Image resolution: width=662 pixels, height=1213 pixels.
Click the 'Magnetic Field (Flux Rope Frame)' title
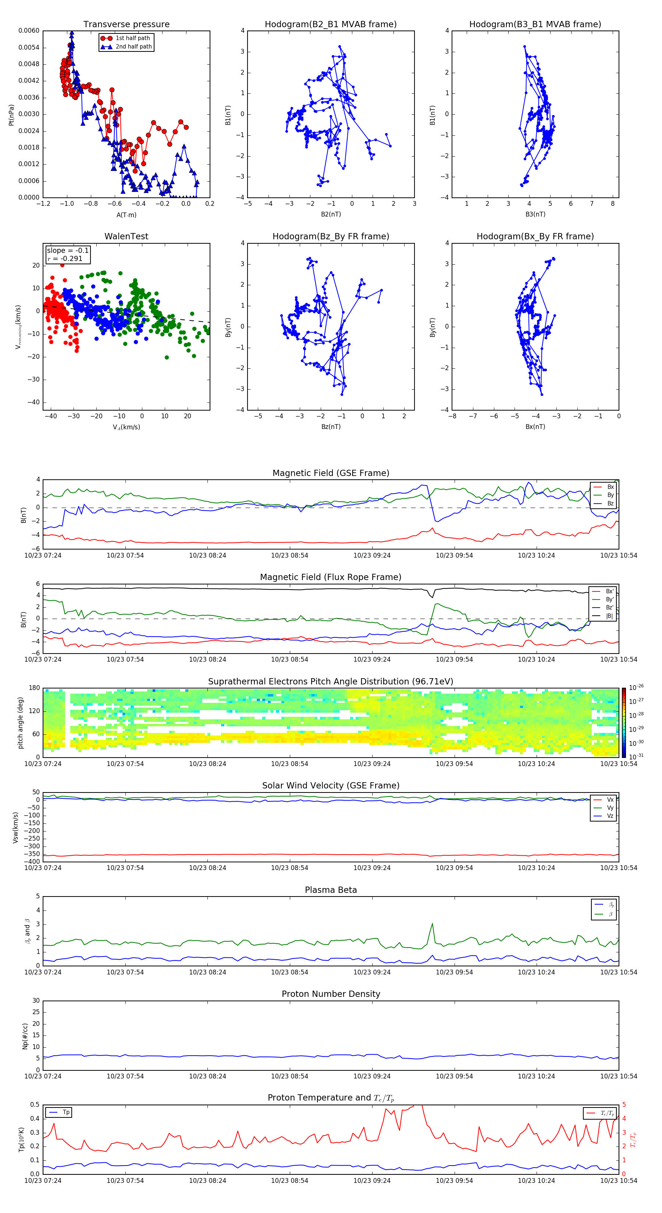pos(331,577)
